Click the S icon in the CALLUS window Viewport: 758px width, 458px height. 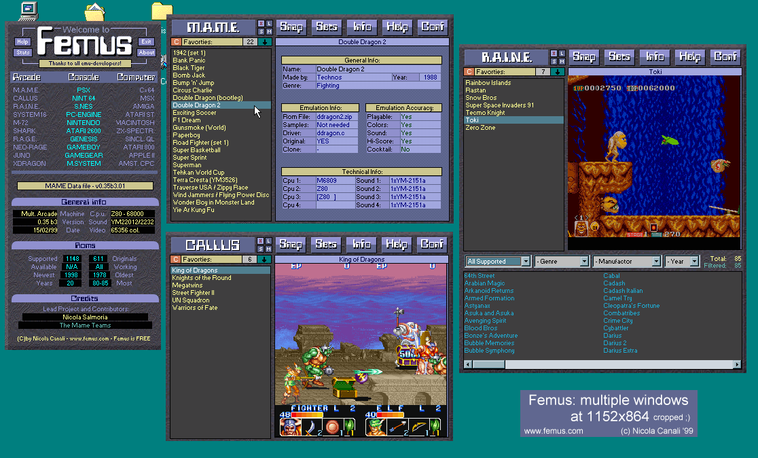tap(261, 249)
